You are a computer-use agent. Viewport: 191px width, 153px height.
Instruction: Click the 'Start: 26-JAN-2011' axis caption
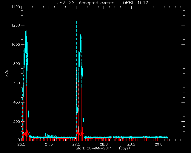pyautogui.click(x=94, y=148)
